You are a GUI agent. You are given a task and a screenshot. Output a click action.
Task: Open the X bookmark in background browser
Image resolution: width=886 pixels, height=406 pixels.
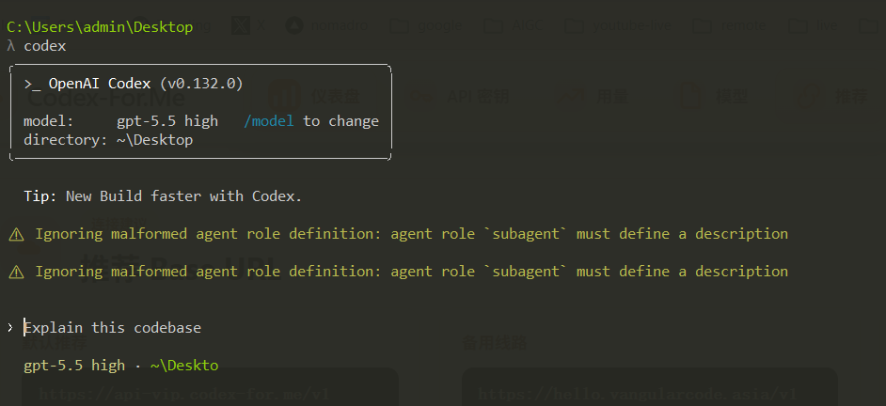coord(249,25)
